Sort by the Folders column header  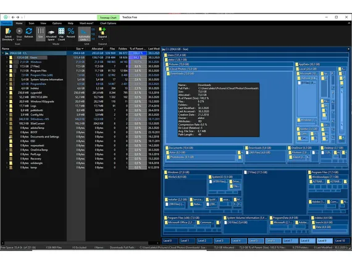(x=122, y=49)
